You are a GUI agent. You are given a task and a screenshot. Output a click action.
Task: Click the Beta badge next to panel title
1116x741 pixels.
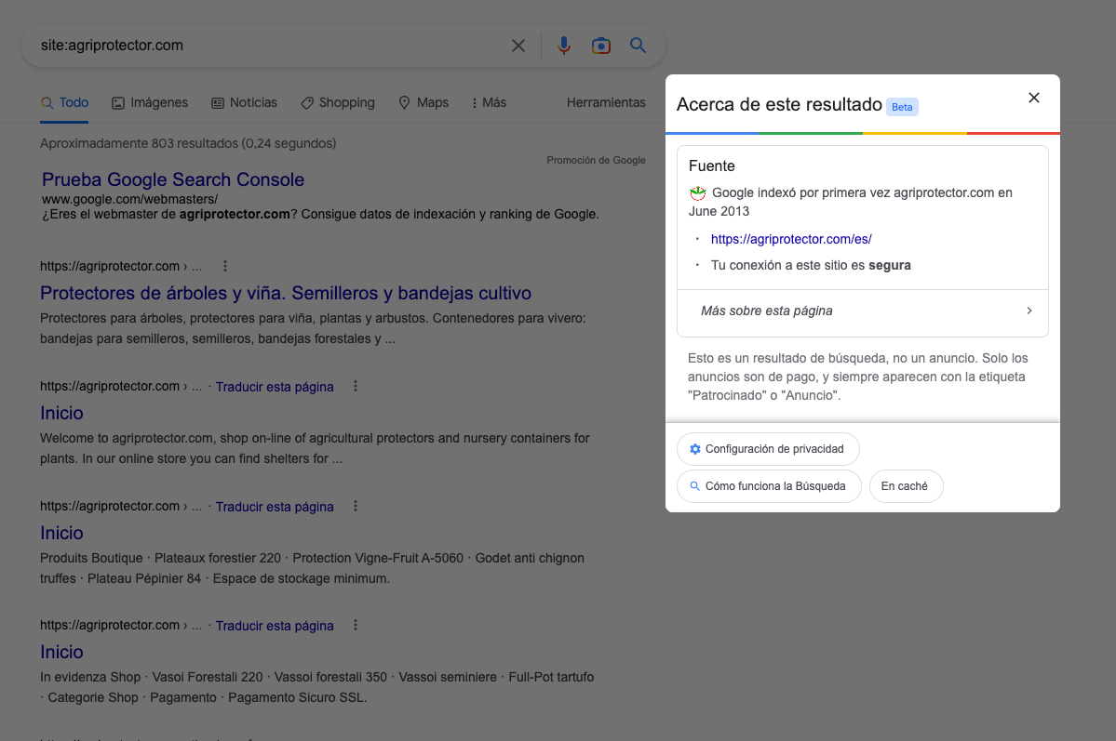[902, 107]
